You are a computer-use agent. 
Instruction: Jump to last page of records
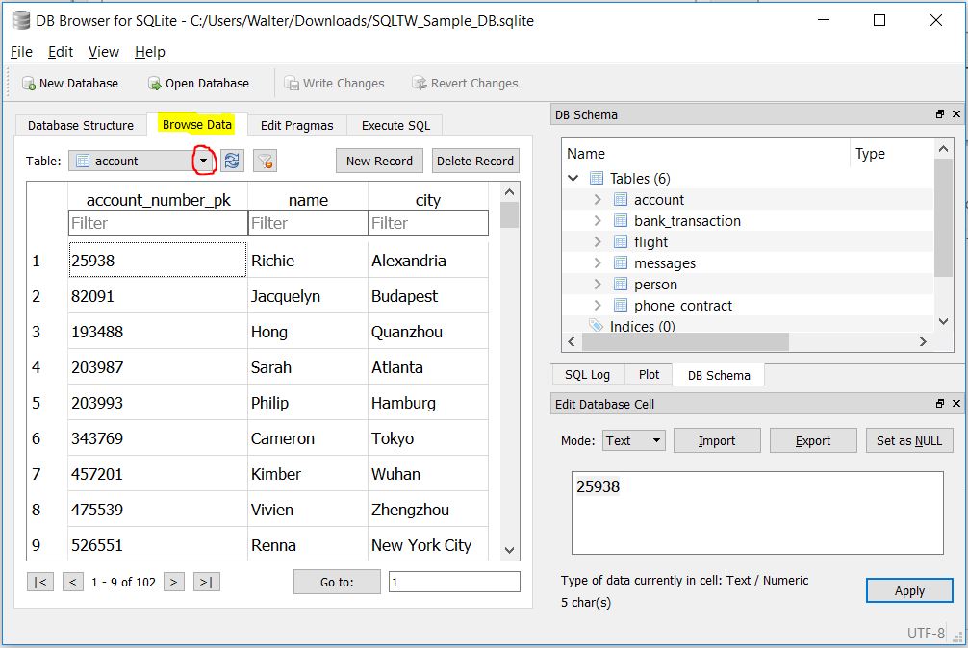[x=206, y=582]
